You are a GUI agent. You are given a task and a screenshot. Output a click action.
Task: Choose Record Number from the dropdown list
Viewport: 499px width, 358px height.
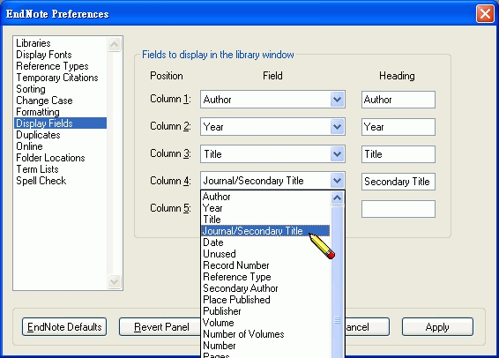(x=266, y=265)
